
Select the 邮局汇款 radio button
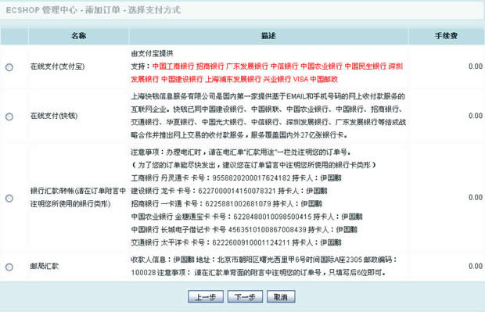click(9, 267)
